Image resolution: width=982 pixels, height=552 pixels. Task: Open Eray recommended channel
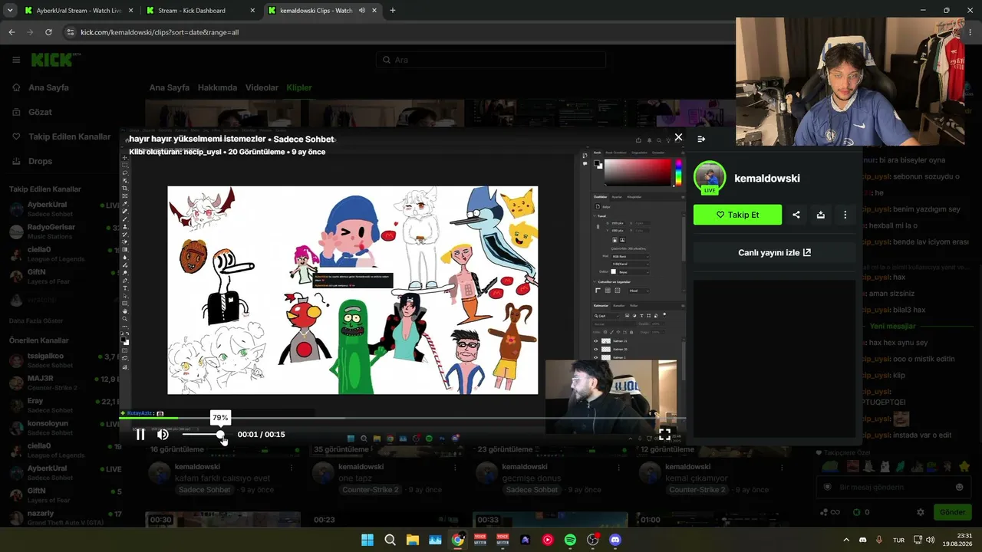(x=65, y=405)
